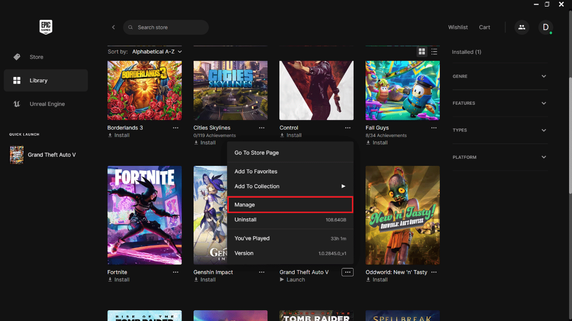
Task: Choose Uninstall in the context menu
Action: [x=290, y=220]
